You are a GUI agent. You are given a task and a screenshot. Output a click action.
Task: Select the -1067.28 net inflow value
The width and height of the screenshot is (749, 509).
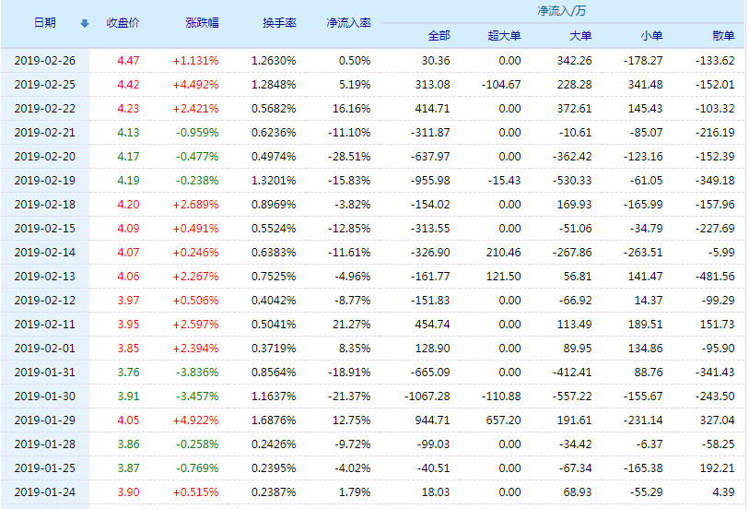tap(427, 397)
